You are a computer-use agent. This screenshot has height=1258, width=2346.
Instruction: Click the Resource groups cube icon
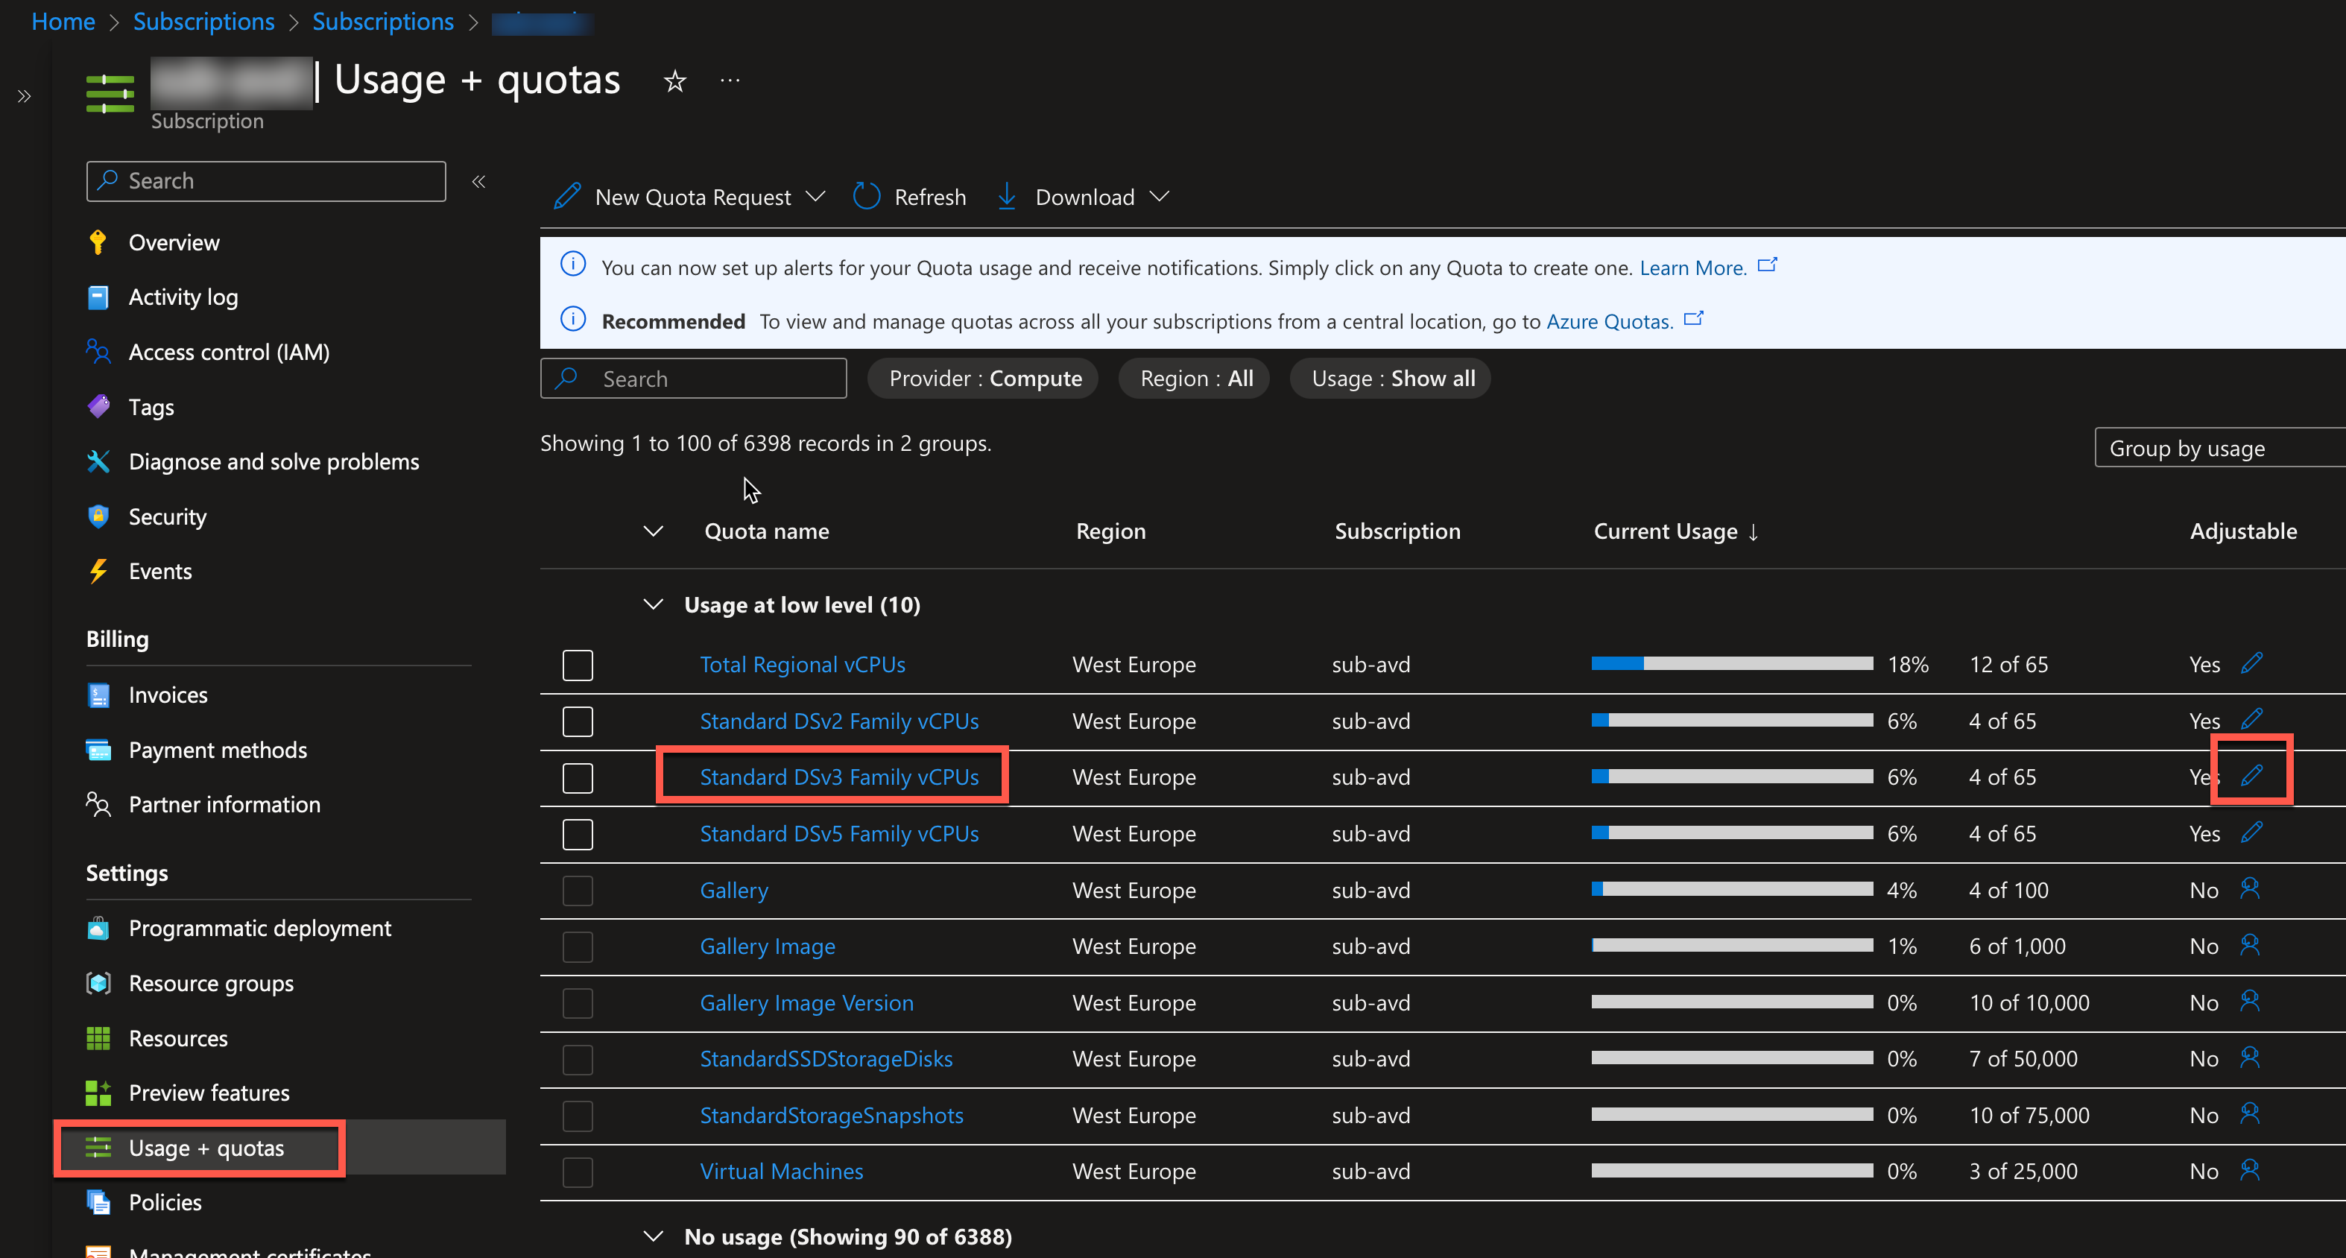pos(98,983)
